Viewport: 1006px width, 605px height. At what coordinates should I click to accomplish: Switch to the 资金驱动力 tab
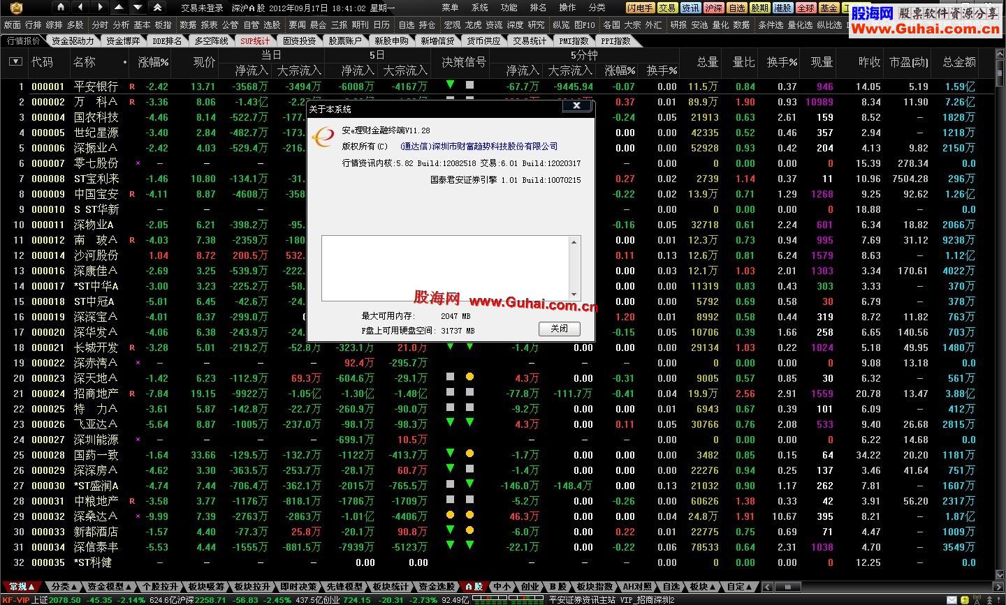point(73,40)
